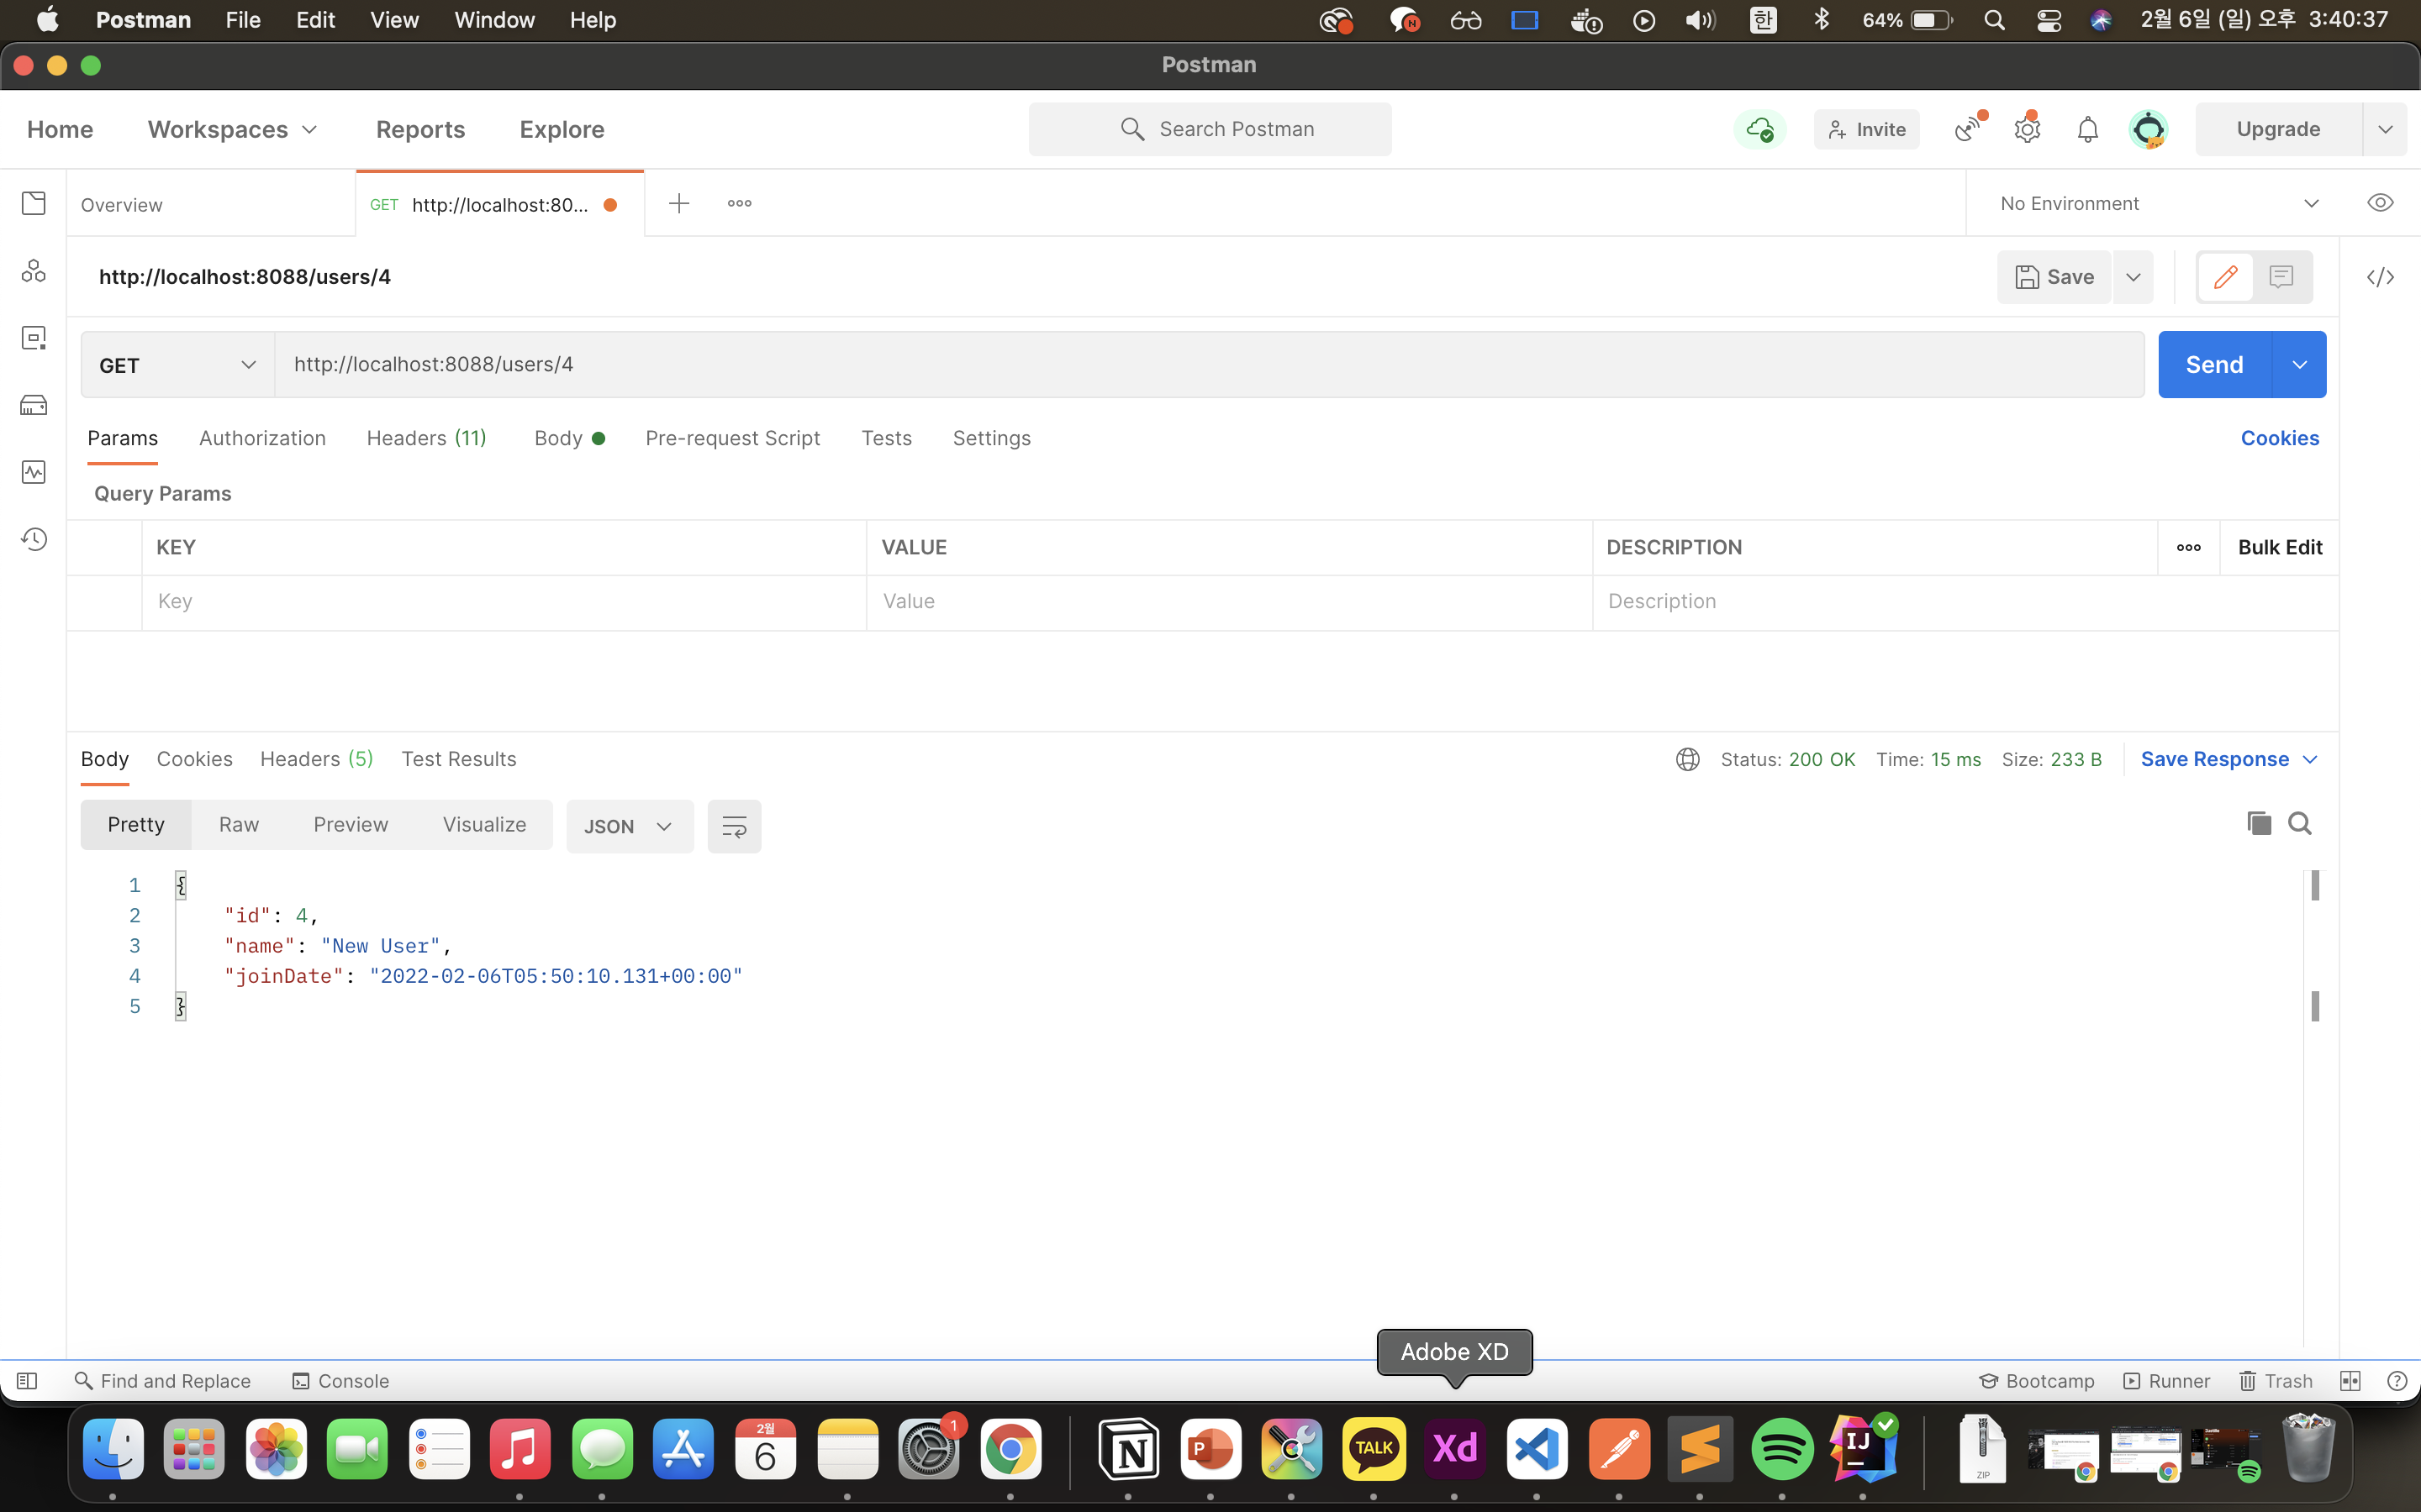
Task: Open the Mock Servers sidebar icon
Action: 34,405
